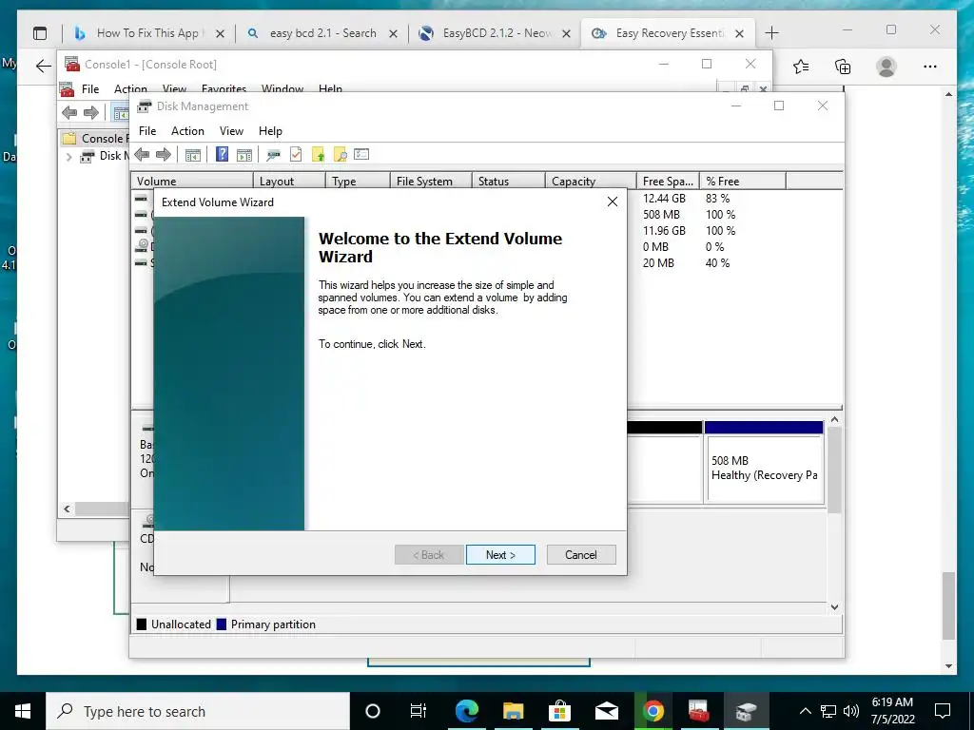The image size is (974, 730).
Task: Click Console1 horizontal scrollbar left arrow
Action: [x=68, y=509]
